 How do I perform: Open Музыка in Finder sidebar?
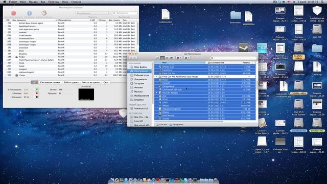(x=138, y=91)
